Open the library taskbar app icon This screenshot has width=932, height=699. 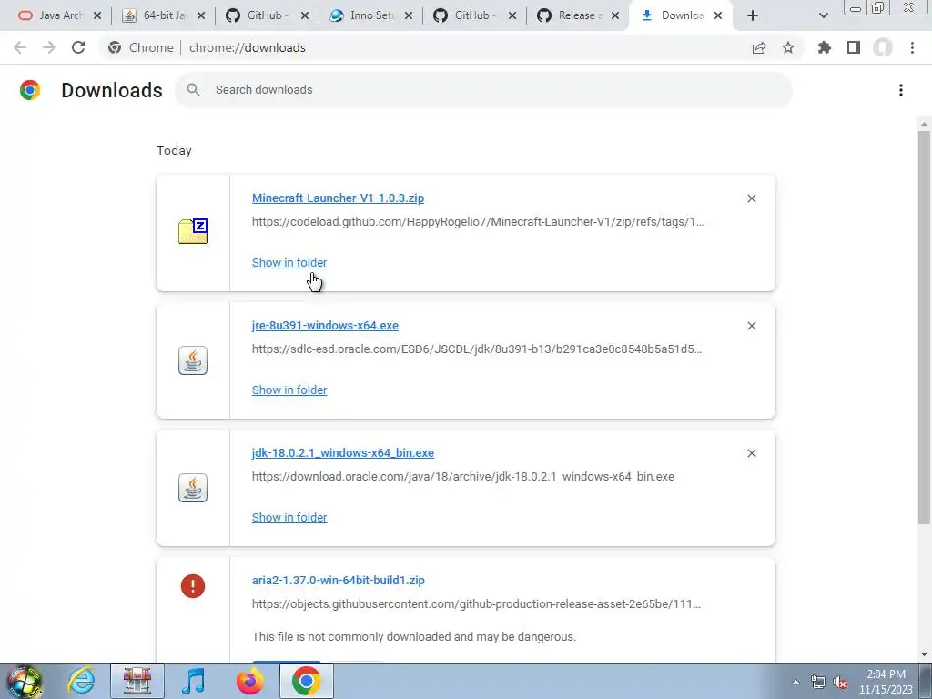(x=137, y=681)
